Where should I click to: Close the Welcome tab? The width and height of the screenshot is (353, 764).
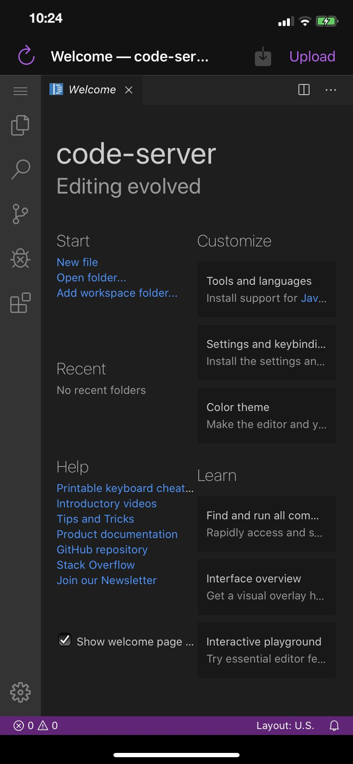coord(129,90)
